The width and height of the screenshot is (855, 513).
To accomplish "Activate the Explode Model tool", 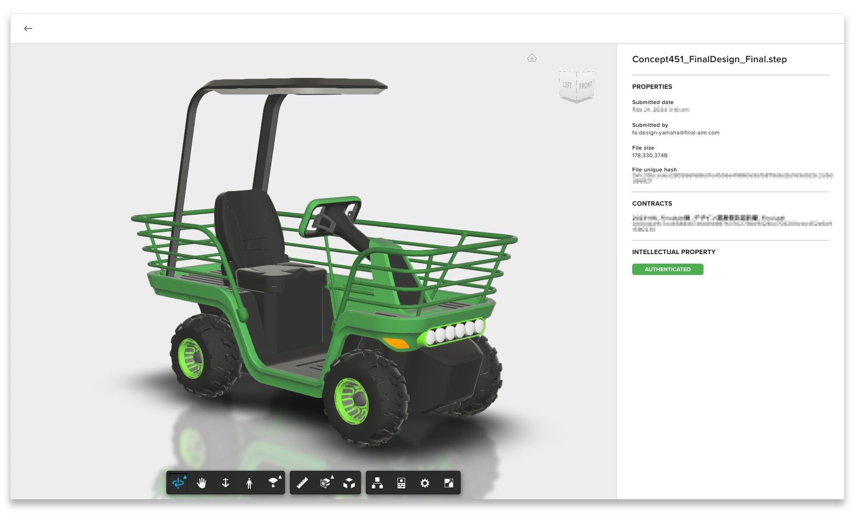I will (x=350, y=484).
